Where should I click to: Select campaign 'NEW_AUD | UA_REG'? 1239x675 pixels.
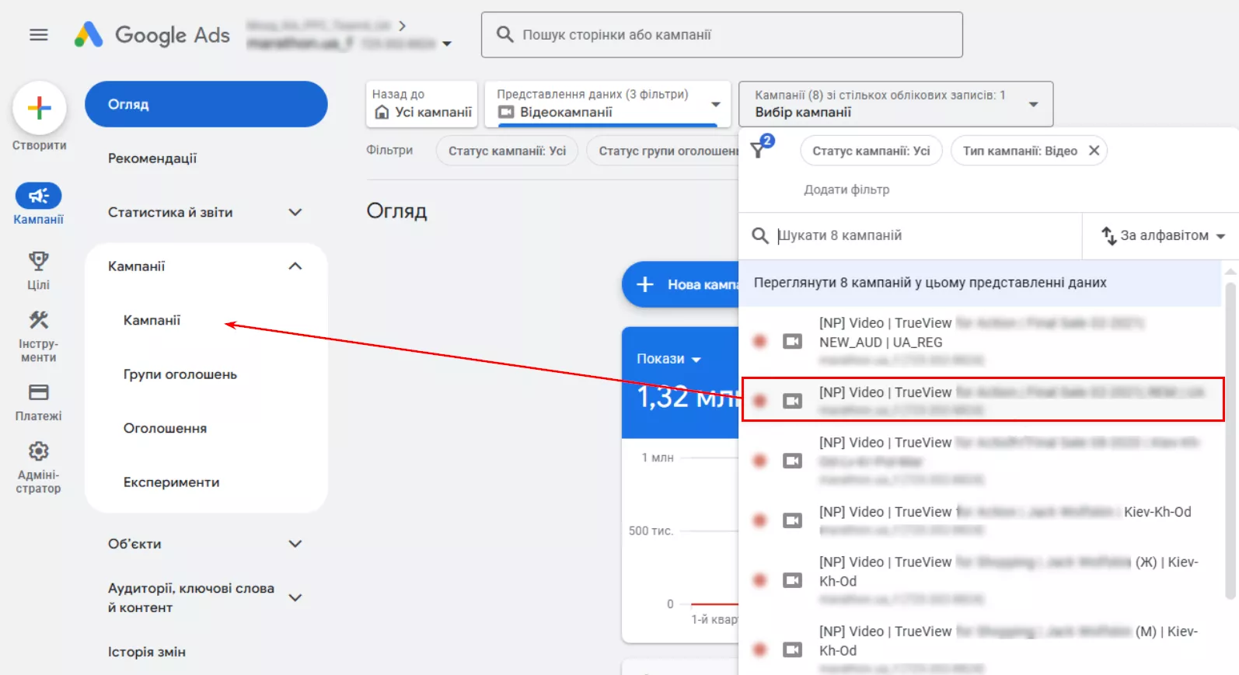pos(980,342)
